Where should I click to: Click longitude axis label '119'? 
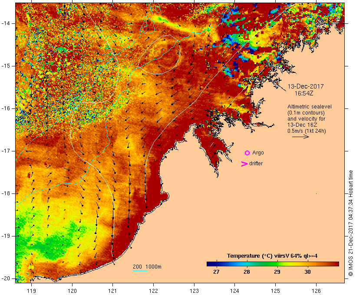[x=31, y=291]
